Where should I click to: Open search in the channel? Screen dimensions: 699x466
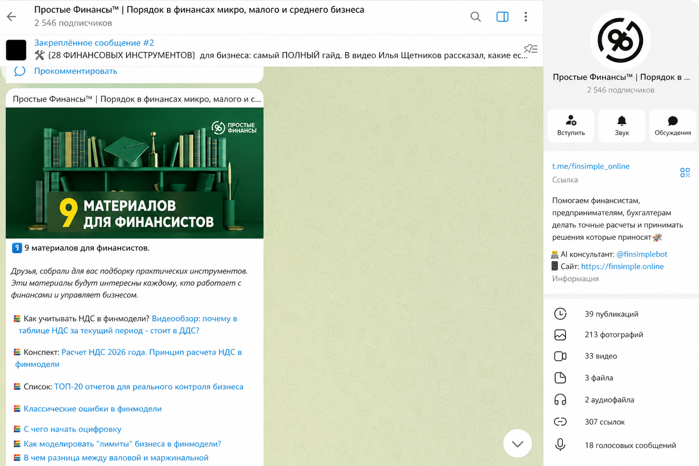click(x=476, y=17)
